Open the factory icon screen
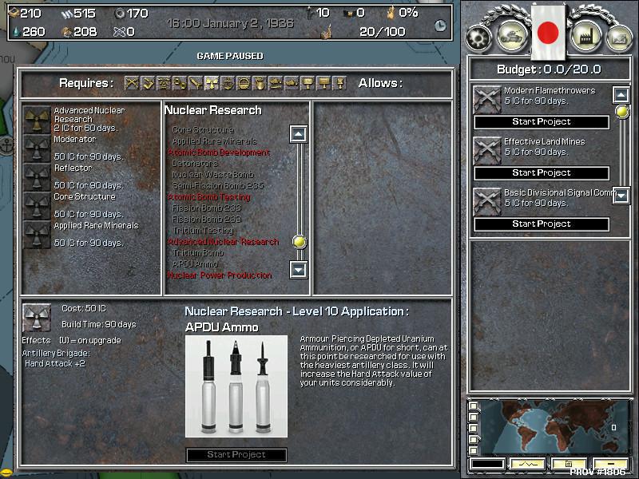 pyautogui.click(x=585, y=35)
